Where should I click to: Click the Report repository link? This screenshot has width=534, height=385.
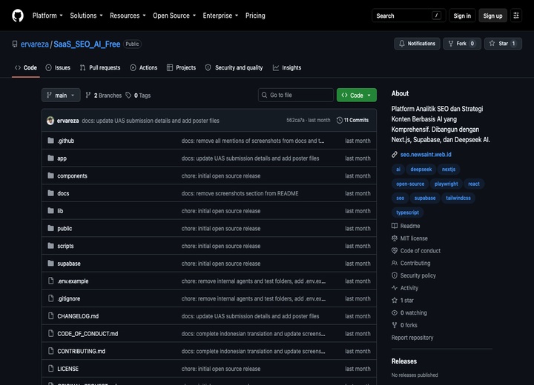[412, 338]
